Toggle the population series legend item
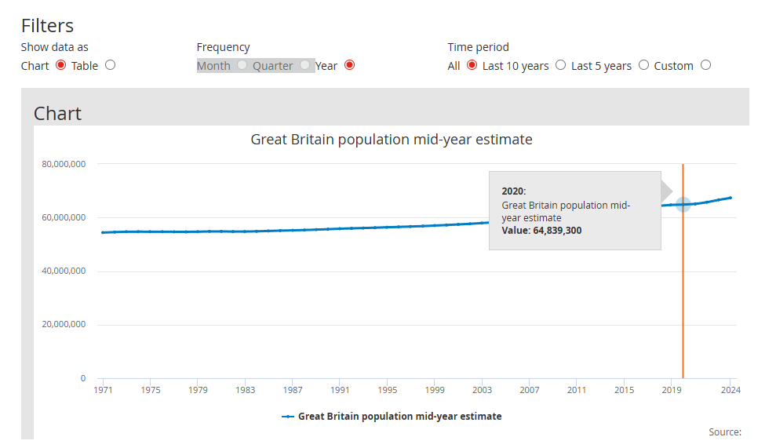This screenshot has width=776, height=448. [x=399, y=417]
